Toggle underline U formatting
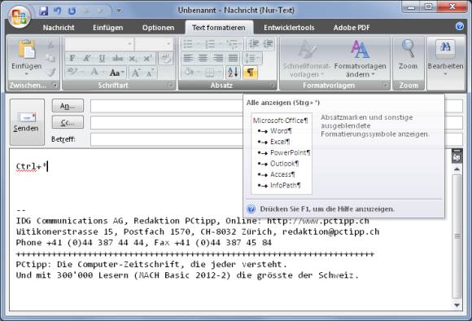 (x=102, y=58)
